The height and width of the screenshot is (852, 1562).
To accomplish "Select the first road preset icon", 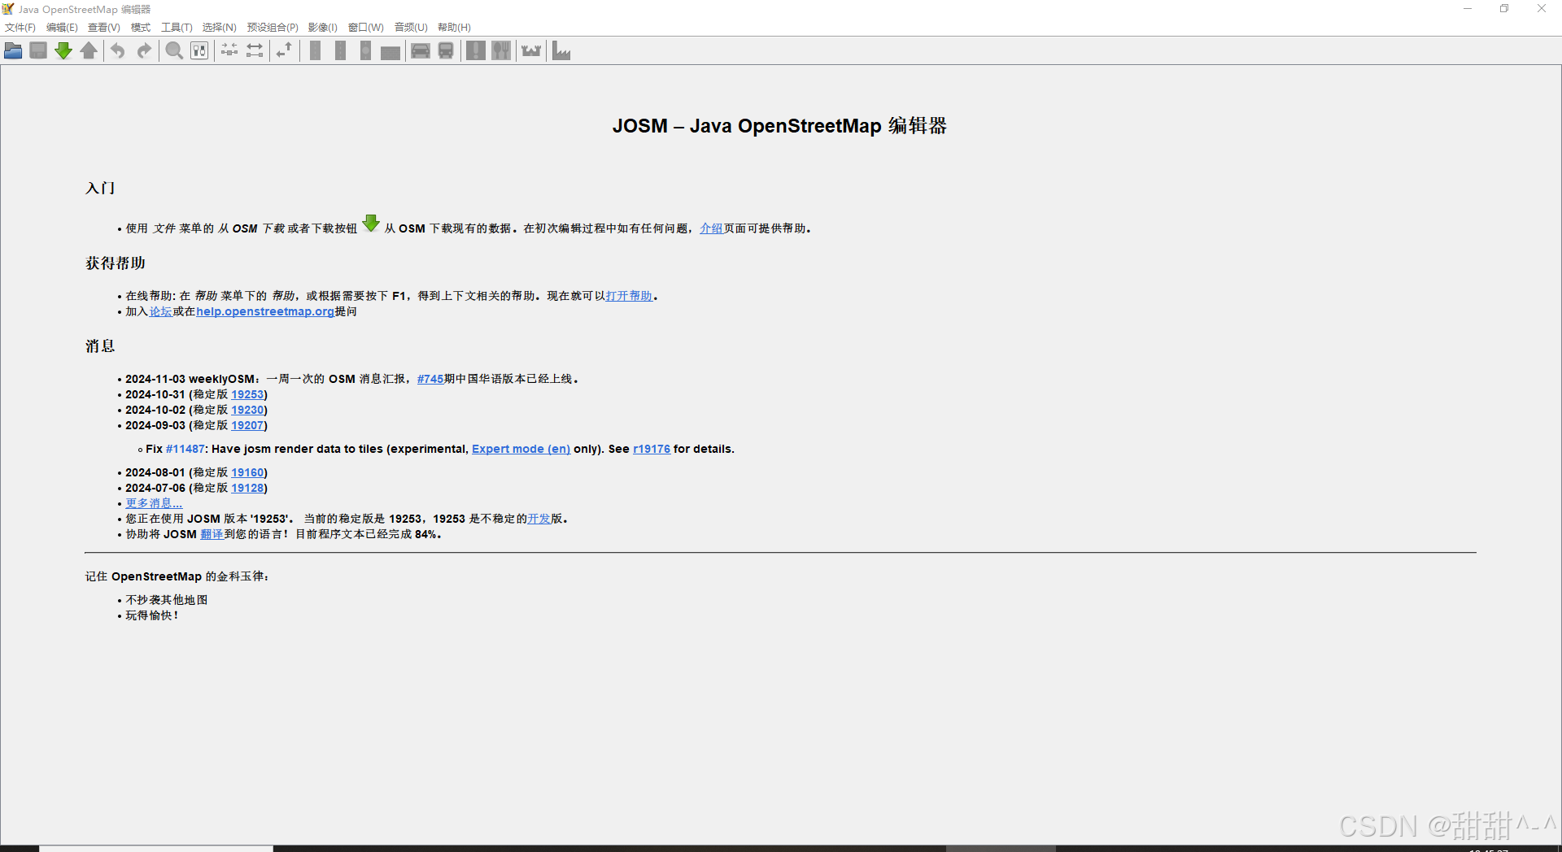I will (315, 51).
